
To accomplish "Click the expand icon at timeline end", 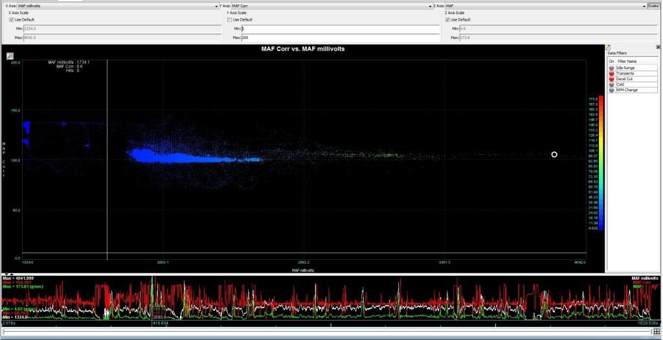I will pyautogui.click(x=657, y=332).
